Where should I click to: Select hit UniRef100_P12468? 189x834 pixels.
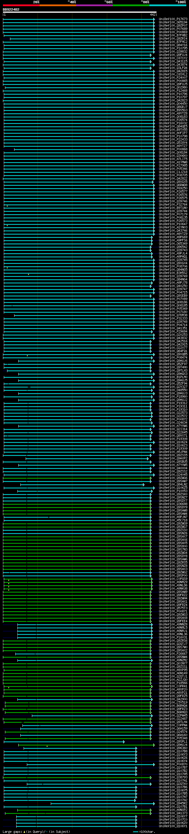(173, 91)
